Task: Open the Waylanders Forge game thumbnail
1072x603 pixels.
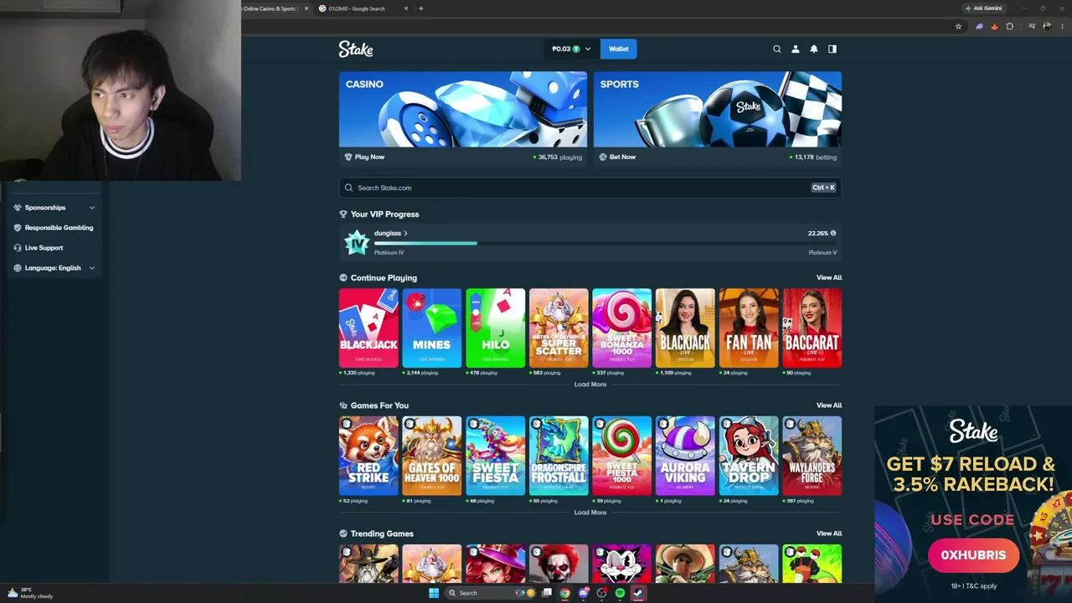Action: [x=812, y=456]
